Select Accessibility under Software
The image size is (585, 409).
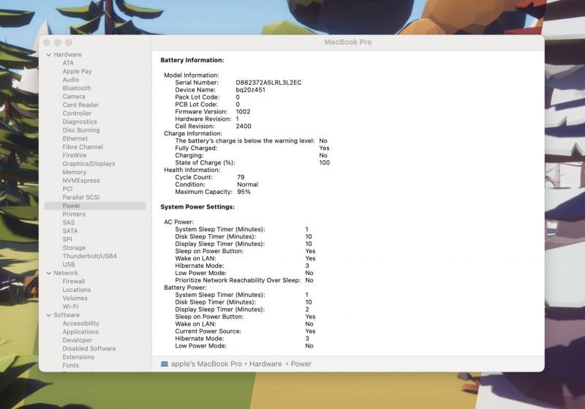[80, 323]
